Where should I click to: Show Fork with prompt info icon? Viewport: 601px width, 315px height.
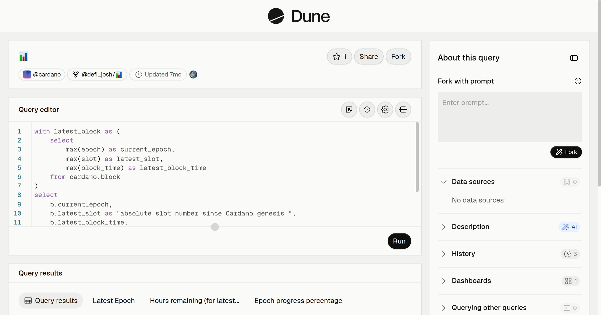coord(578,81)
